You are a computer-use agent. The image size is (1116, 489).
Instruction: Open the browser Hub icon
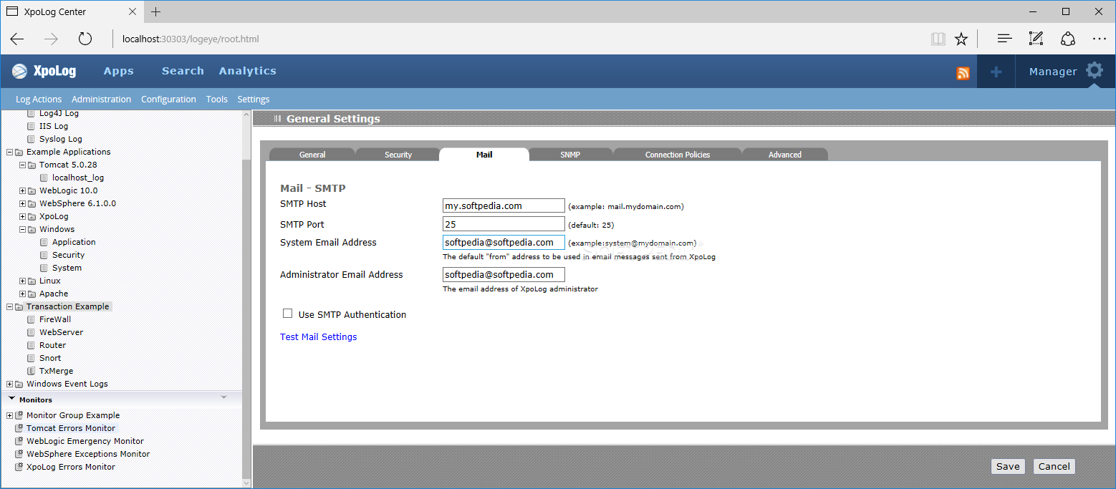(x=1005, y=39)
